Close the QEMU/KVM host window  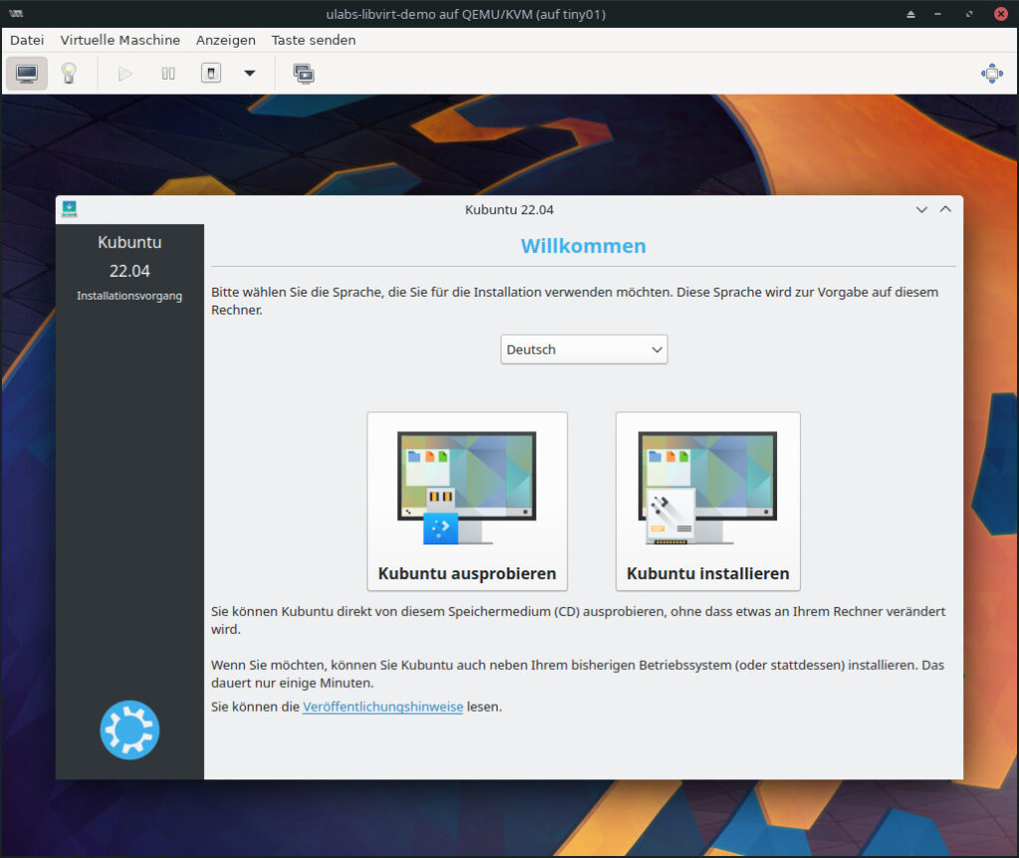[x=1001, y=14]
